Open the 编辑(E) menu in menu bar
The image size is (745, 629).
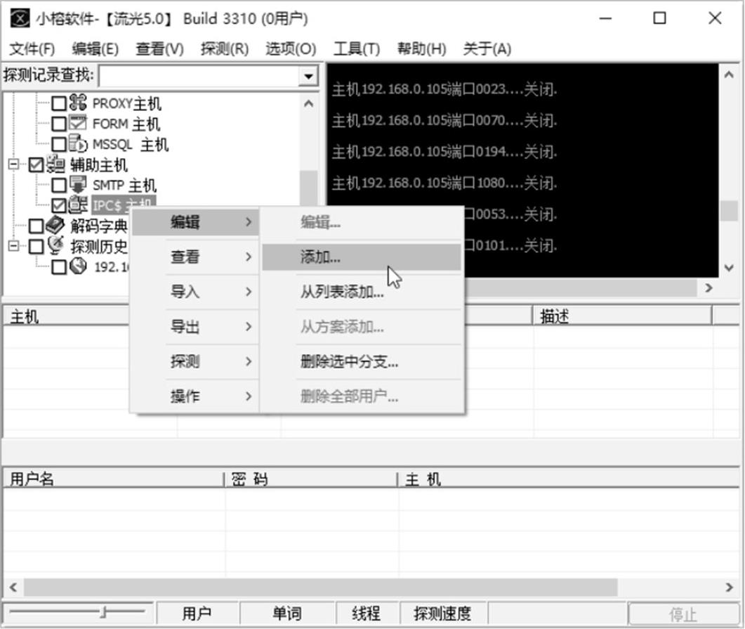(95, 48)
